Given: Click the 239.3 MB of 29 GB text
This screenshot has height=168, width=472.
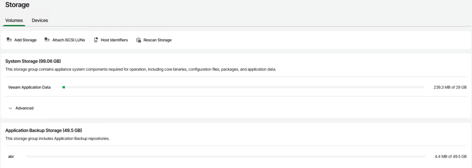Looking at the screenshot, I should [x=448, y=87].
